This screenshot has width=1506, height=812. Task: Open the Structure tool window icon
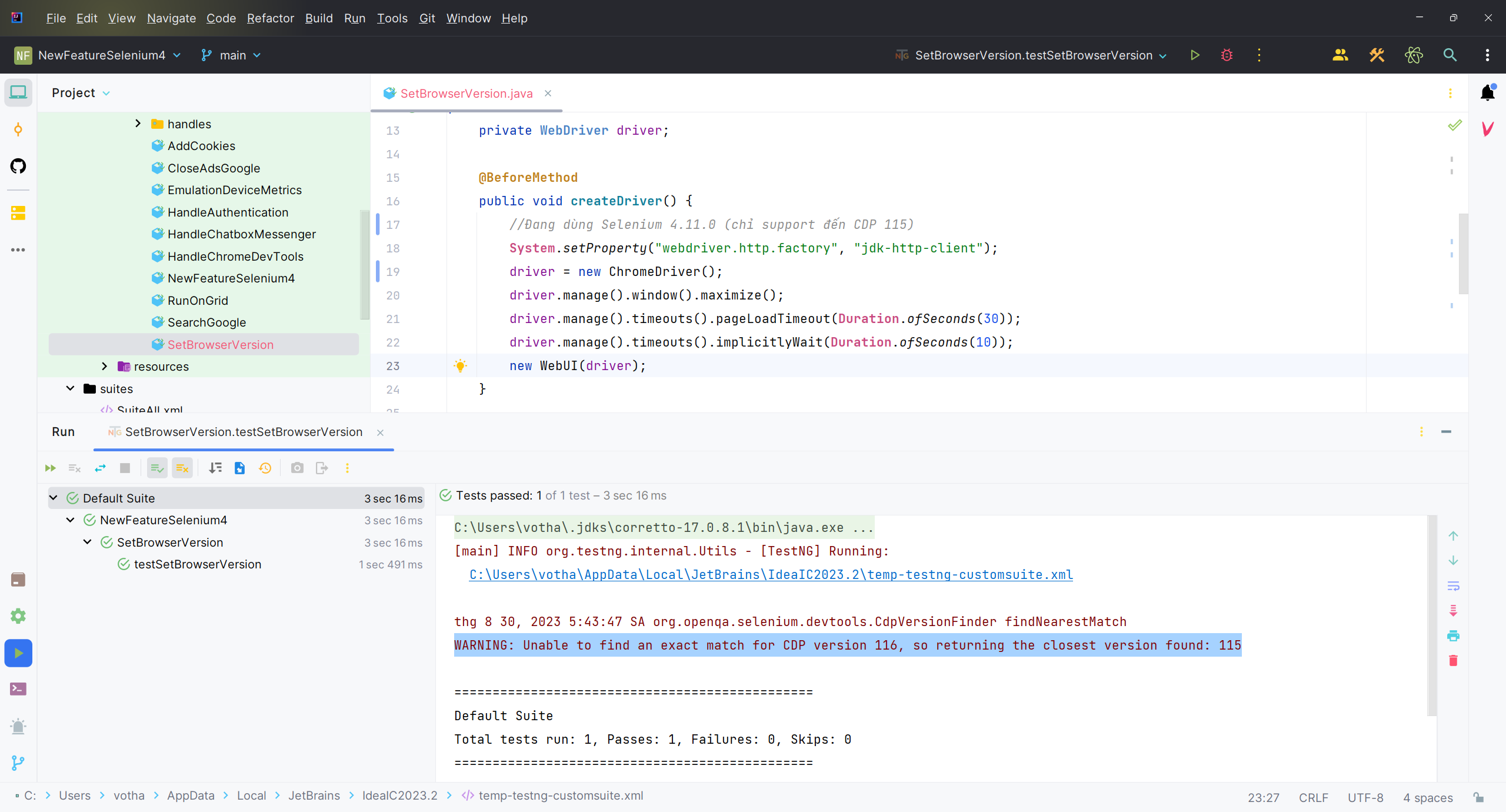click(x=18, y=213)
